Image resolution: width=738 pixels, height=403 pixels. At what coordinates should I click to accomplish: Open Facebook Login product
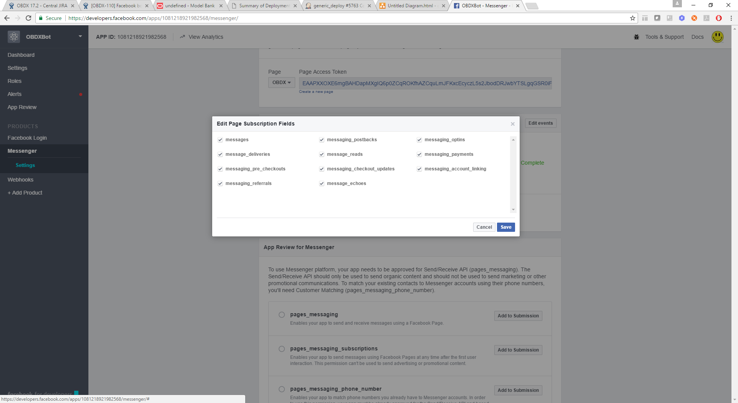pos(27,138)
